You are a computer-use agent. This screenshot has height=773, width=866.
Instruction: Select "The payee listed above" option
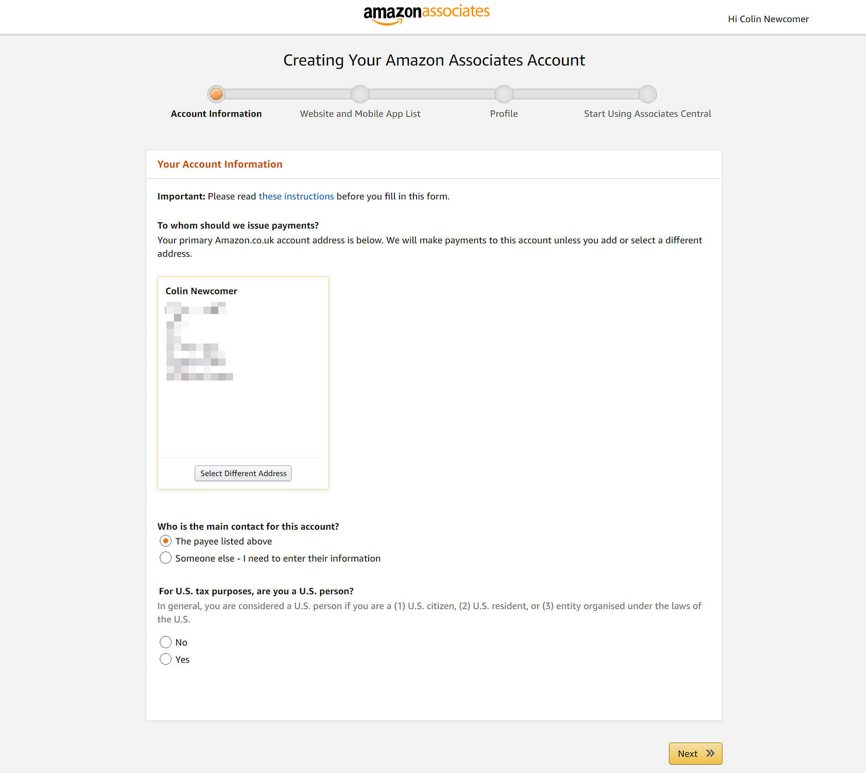click(x=165, y=541)
